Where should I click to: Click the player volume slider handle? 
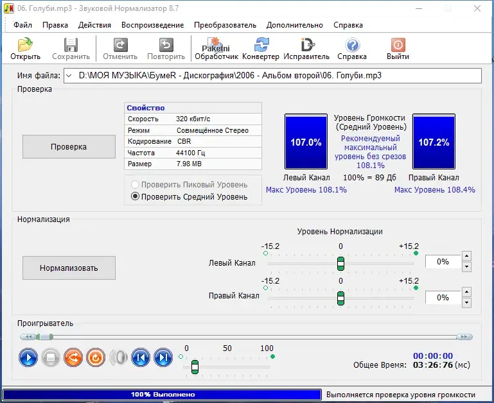point(195,367)
